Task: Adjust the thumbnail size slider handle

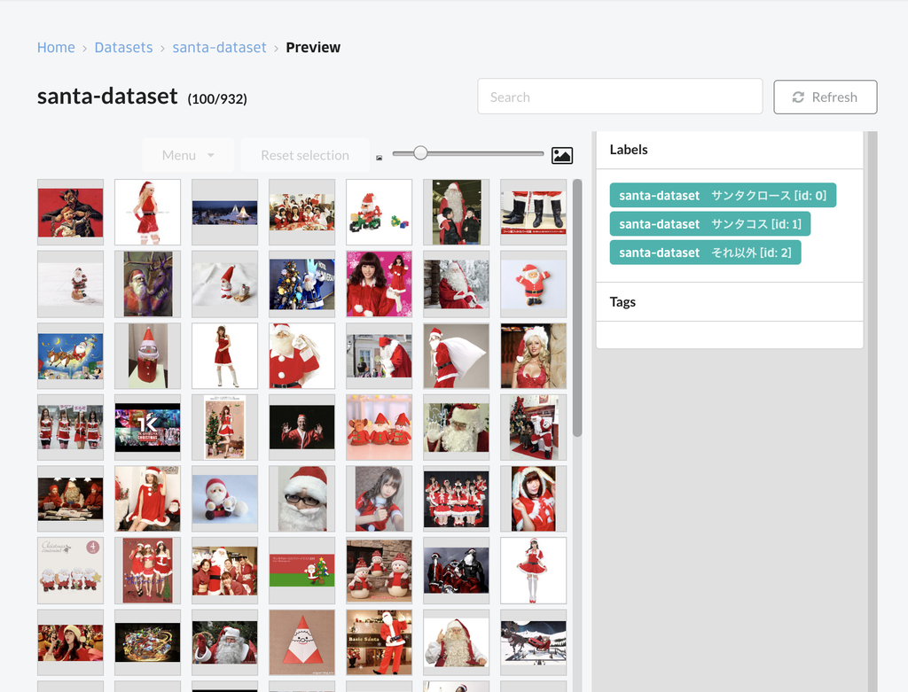Action: pos(420,152)
